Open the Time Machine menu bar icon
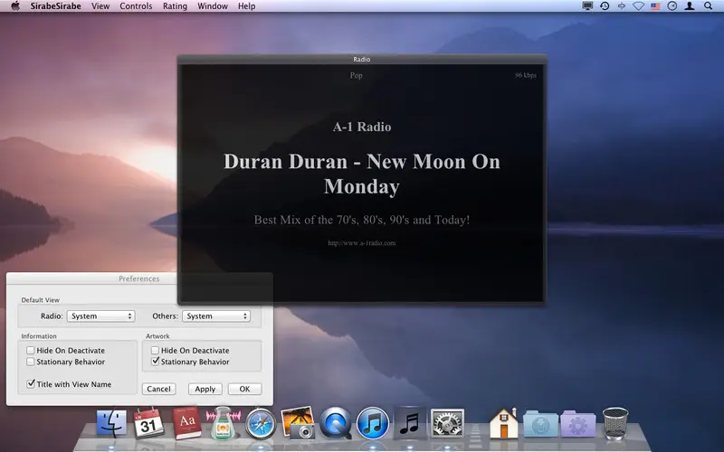Viewport: 724px width, 452px height. (605, 6)
